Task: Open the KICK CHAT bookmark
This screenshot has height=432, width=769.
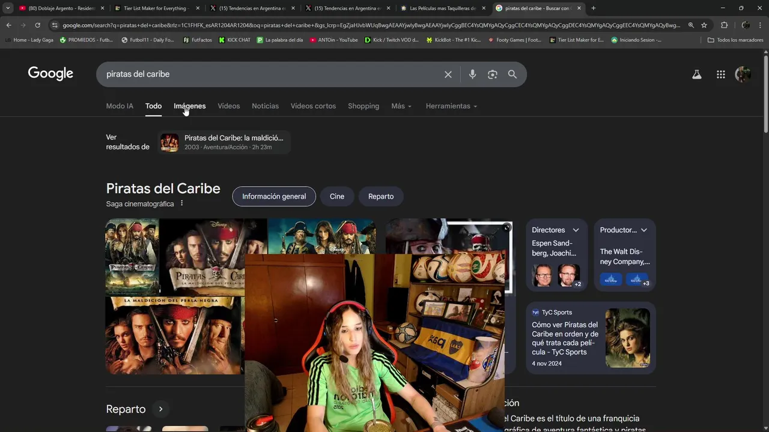Action: coord(235,40)
